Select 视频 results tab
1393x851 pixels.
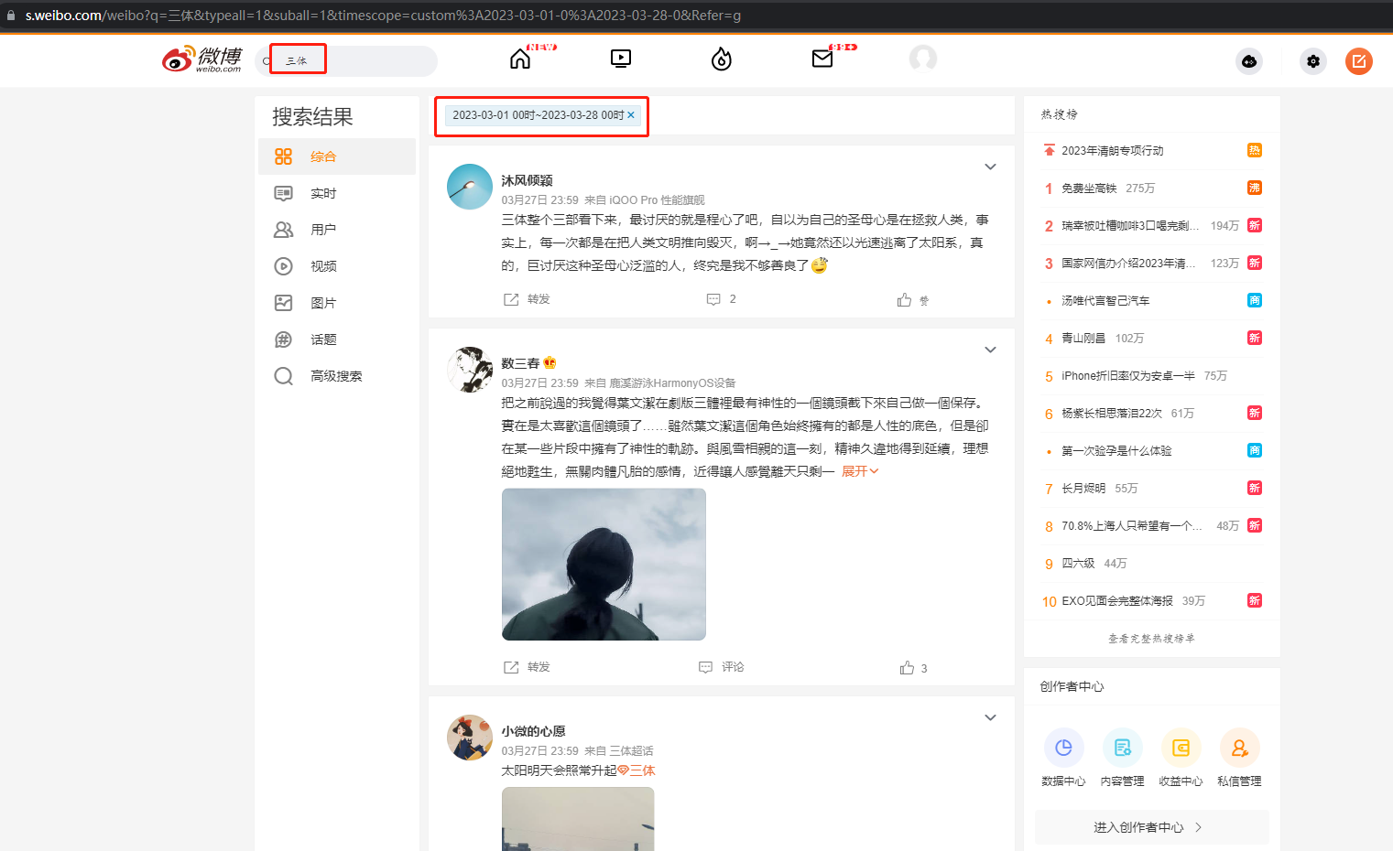pyautogui.click(x=337, y=266)
